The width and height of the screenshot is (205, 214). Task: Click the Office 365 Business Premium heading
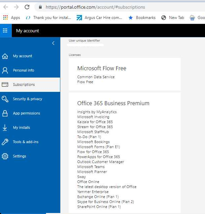[x=113, y=103]
